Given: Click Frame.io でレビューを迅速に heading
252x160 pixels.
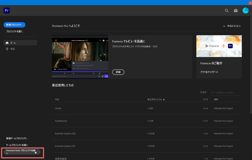Looking at the screenshot, I should point(129,41).
